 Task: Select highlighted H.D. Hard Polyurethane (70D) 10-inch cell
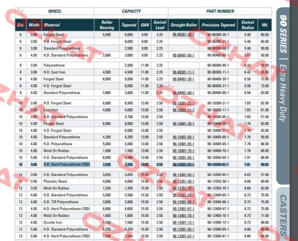pos(67,164)
